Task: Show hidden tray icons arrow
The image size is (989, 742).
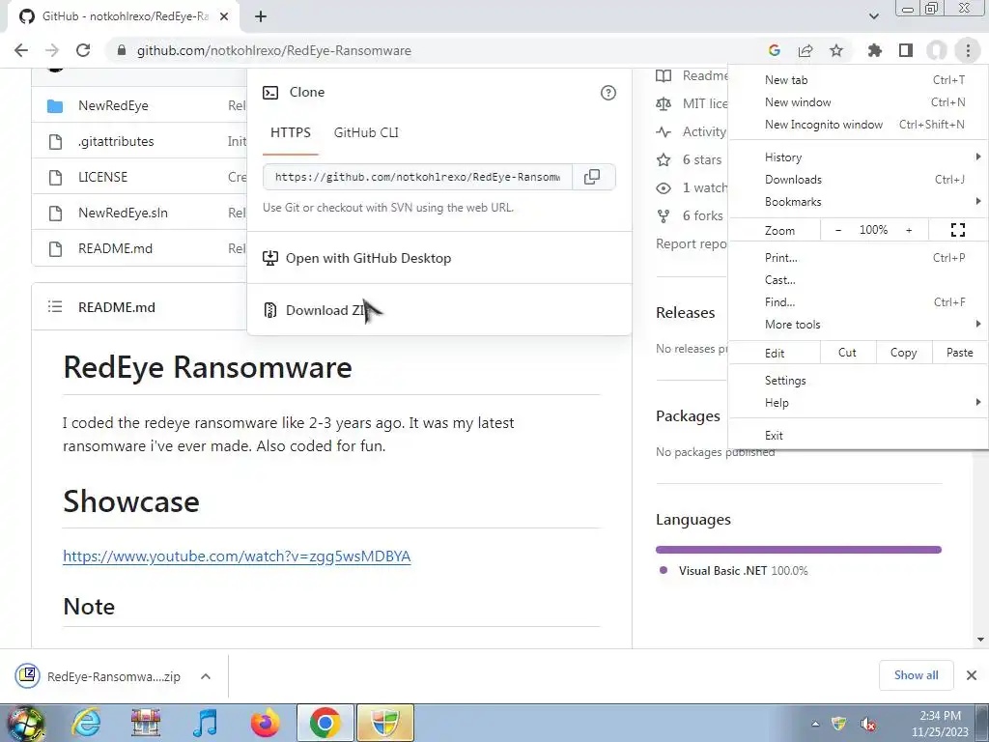Action: point(815,724)
